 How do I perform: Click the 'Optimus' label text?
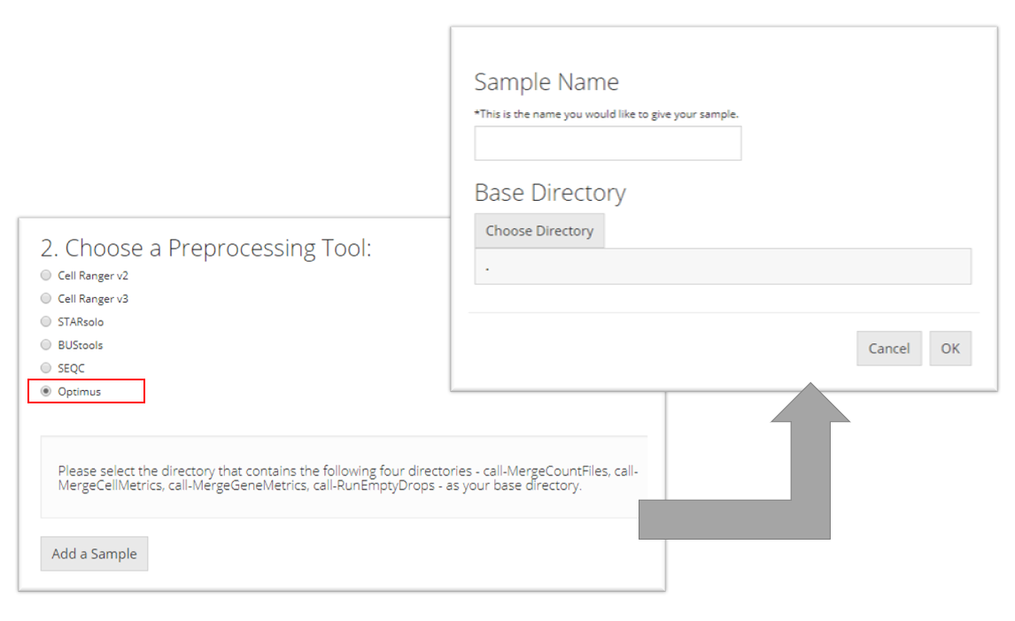coord(80,391)
